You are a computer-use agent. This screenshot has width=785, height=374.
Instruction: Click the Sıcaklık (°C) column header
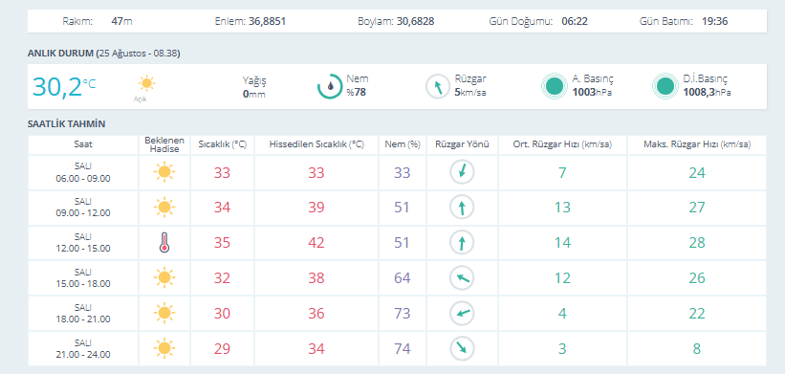click(x=222, y=144)
